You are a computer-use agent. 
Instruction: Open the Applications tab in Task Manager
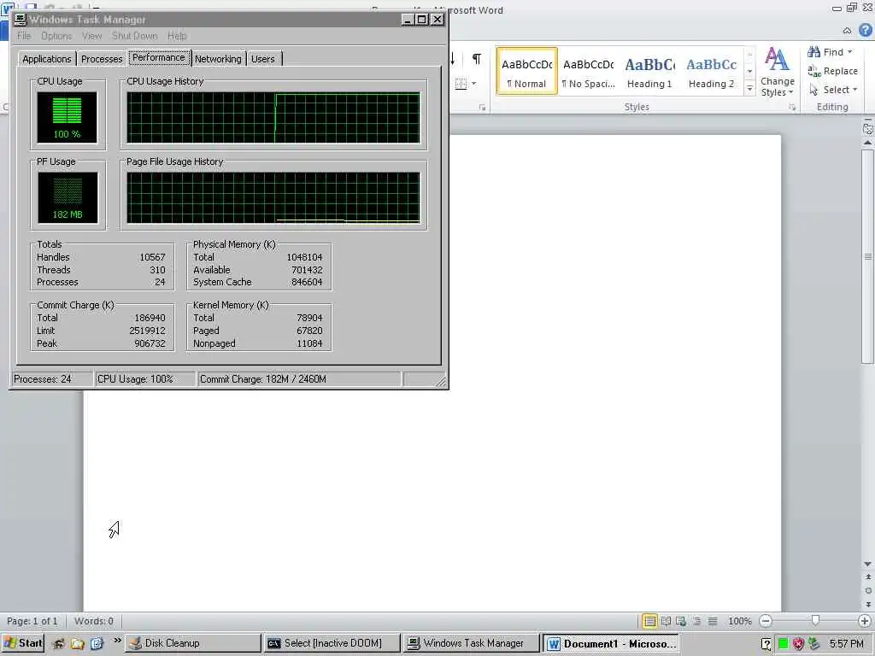47,59
